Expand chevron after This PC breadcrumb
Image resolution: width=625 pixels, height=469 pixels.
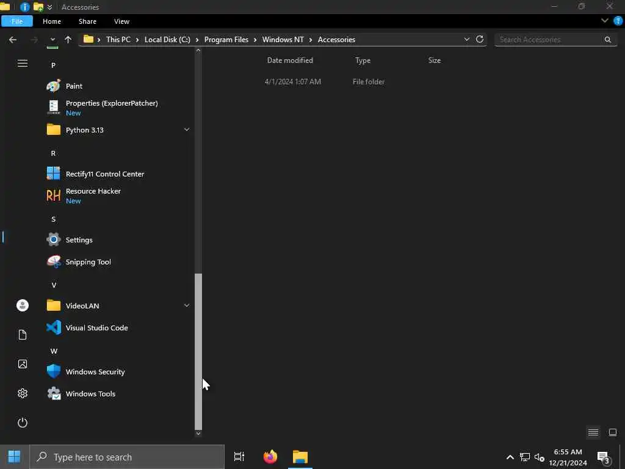(137, 40)
